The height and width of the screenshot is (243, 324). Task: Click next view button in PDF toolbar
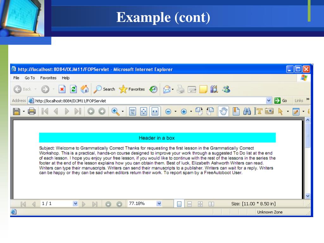click(x=102, y=111)
